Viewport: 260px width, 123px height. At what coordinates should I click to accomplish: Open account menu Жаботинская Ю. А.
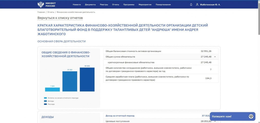(x=210, y=5)
